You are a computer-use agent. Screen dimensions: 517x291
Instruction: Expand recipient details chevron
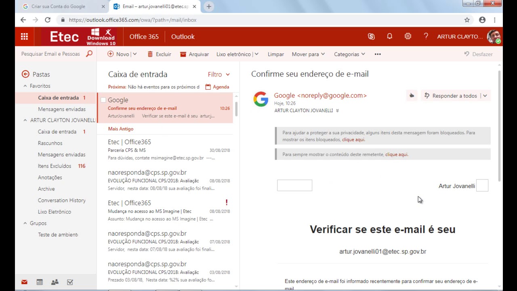(337, 110)
